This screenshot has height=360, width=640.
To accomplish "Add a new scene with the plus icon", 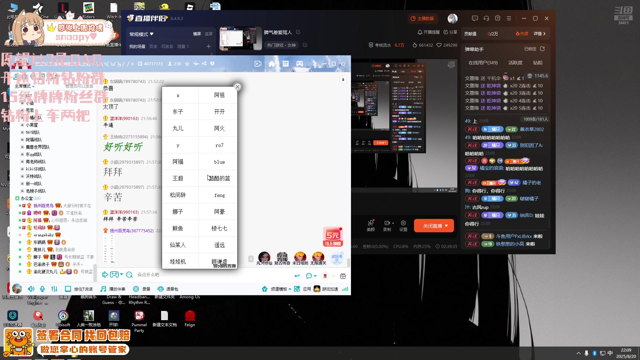I will coord(209,46).
